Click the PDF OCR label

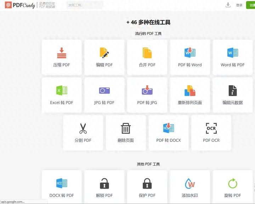coord(211,140)
